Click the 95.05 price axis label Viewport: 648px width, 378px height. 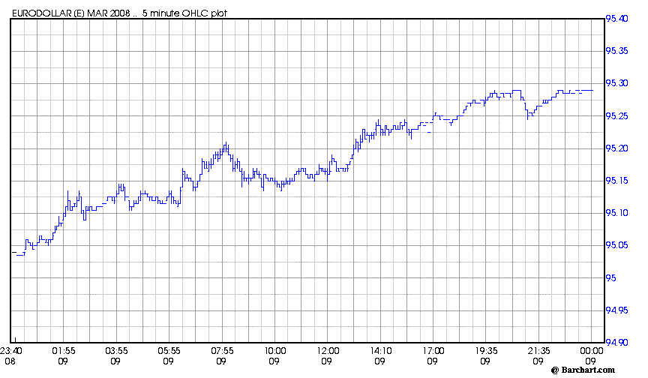click(x=616, y=245)
